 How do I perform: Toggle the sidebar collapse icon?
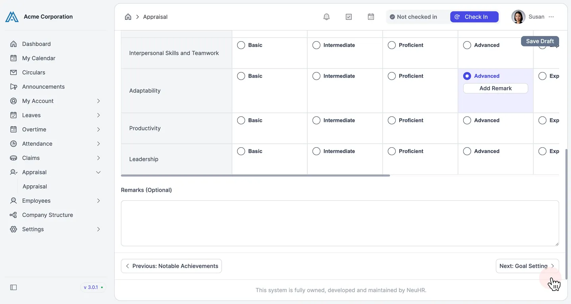(13, 287)
